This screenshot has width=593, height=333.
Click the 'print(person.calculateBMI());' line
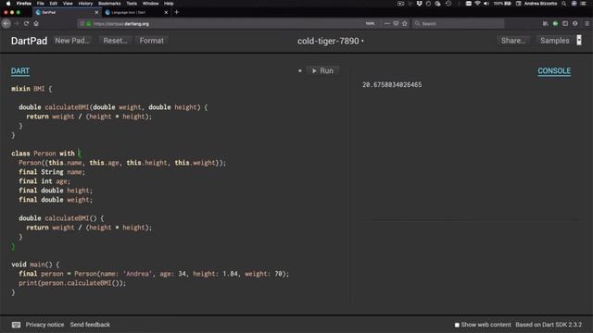coord(72,283)
